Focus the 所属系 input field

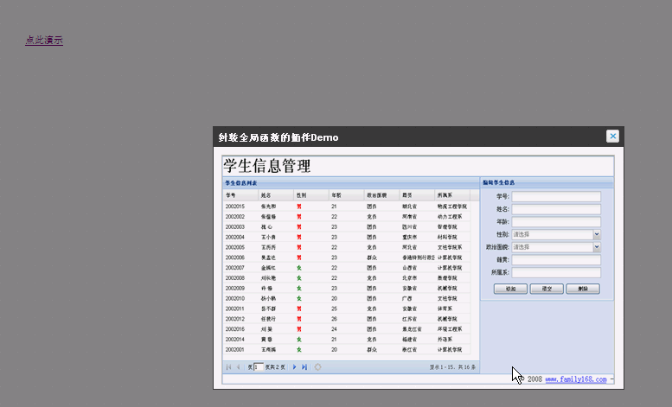click(556, 272)
